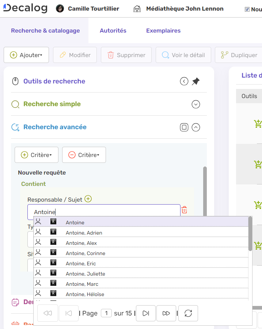Open the remove Critère dropdown
This screenshot has height=329, width=262.
(x=84, y=155)
